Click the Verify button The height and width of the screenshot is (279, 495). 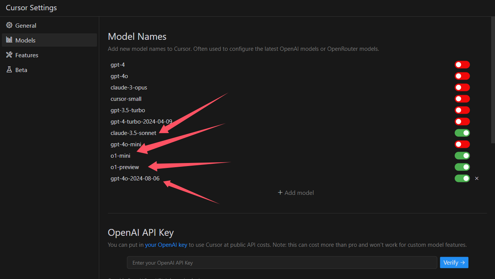point(454,262)
